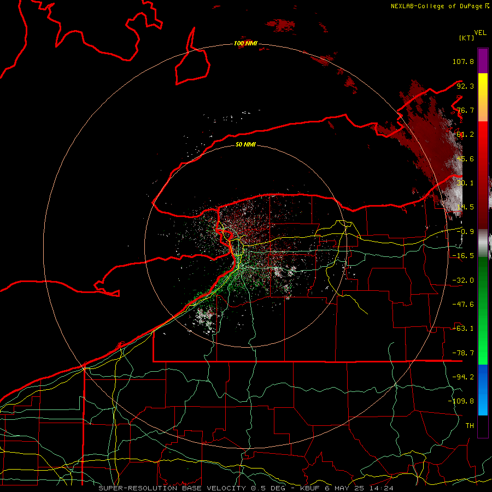This screenshot has height=492, width=492.
Task: Select the -16.5 value on the velocity scale
Action: coord(463,256)
